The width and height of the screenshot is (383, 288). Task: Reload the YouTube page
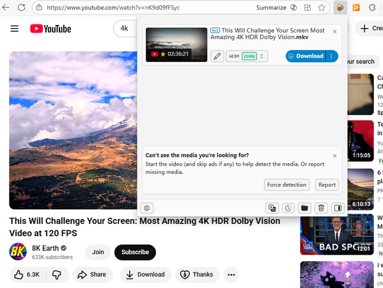[x=22, y=8]
